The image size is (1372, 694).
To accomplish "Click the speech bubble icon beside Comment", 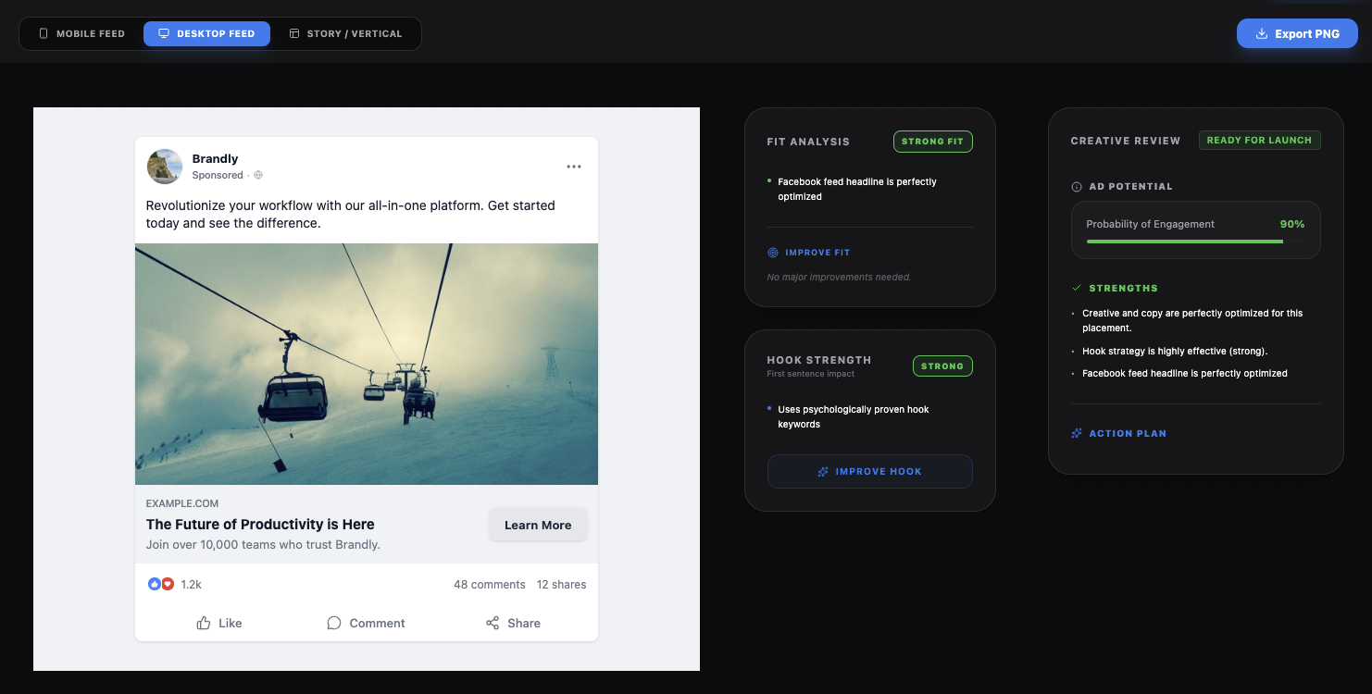I will tap(334, 623).
